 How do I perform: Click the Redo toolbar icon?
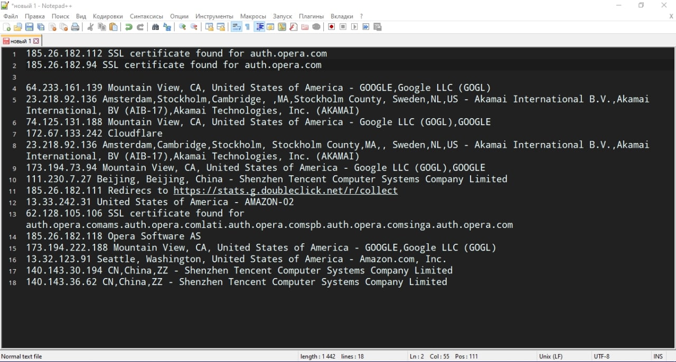click(x=140, y=27)
